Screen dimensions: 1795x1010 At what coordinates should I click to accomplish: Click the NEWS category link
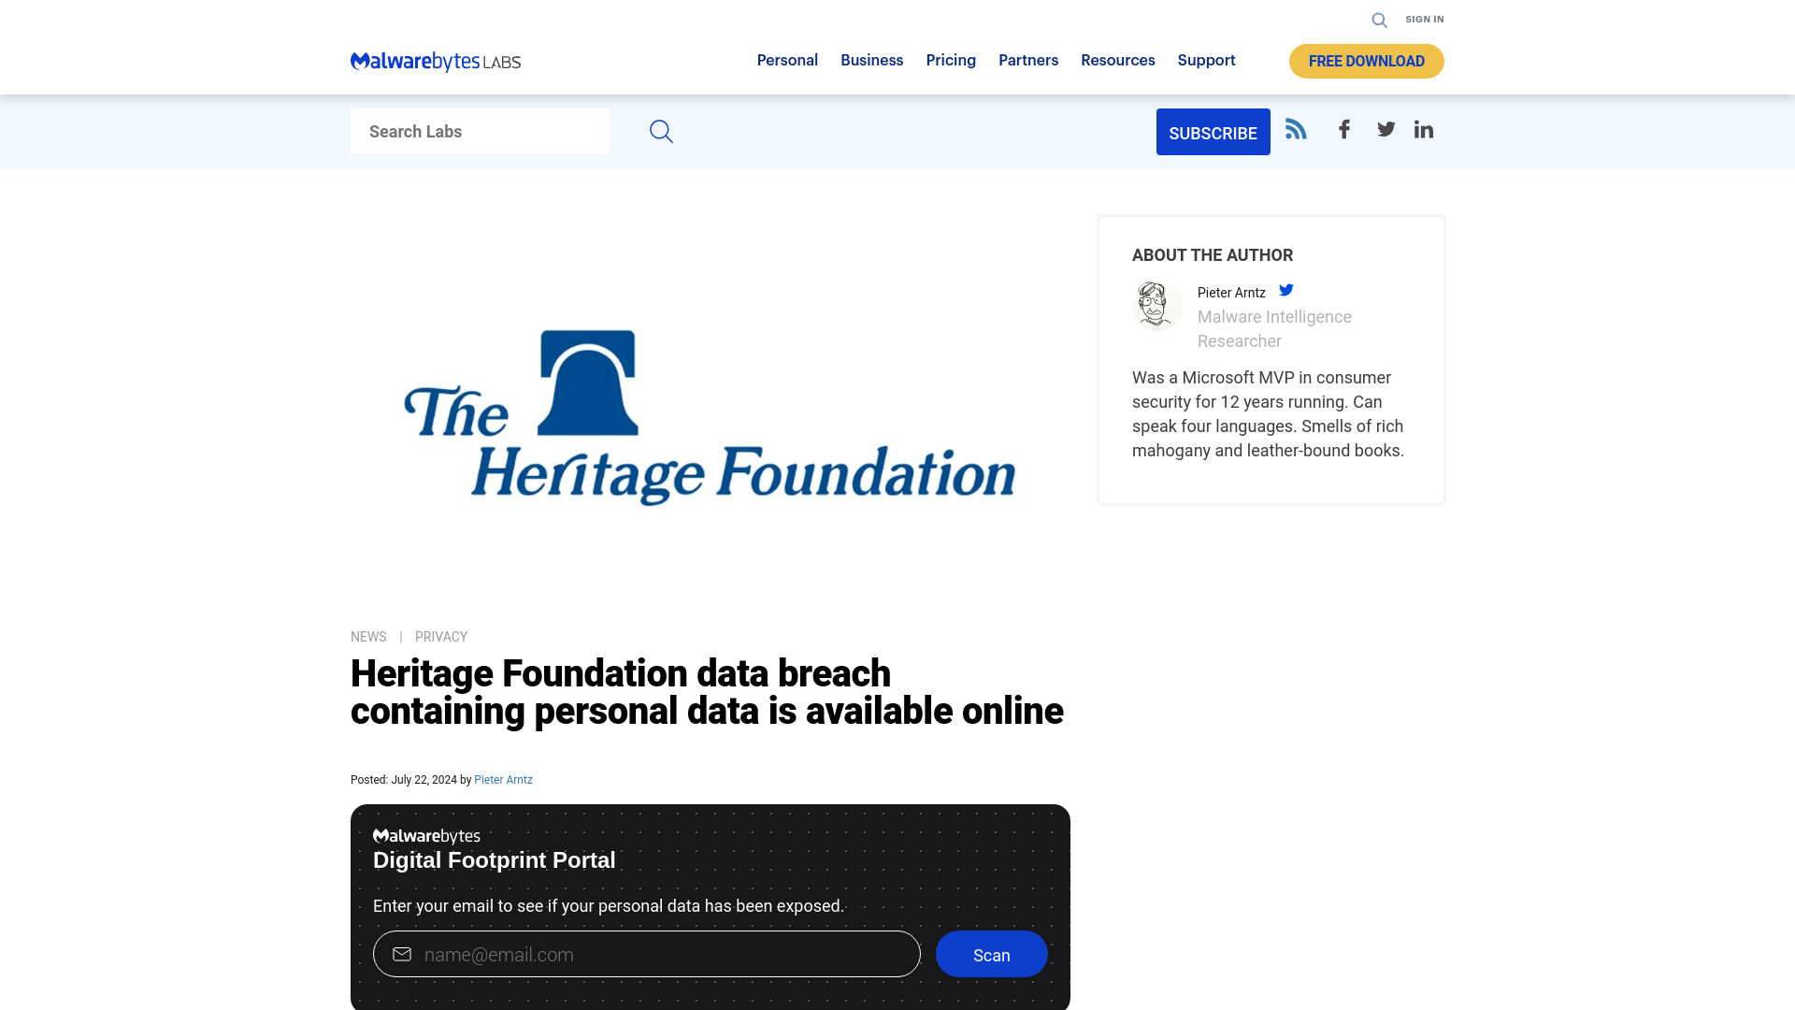367,636
